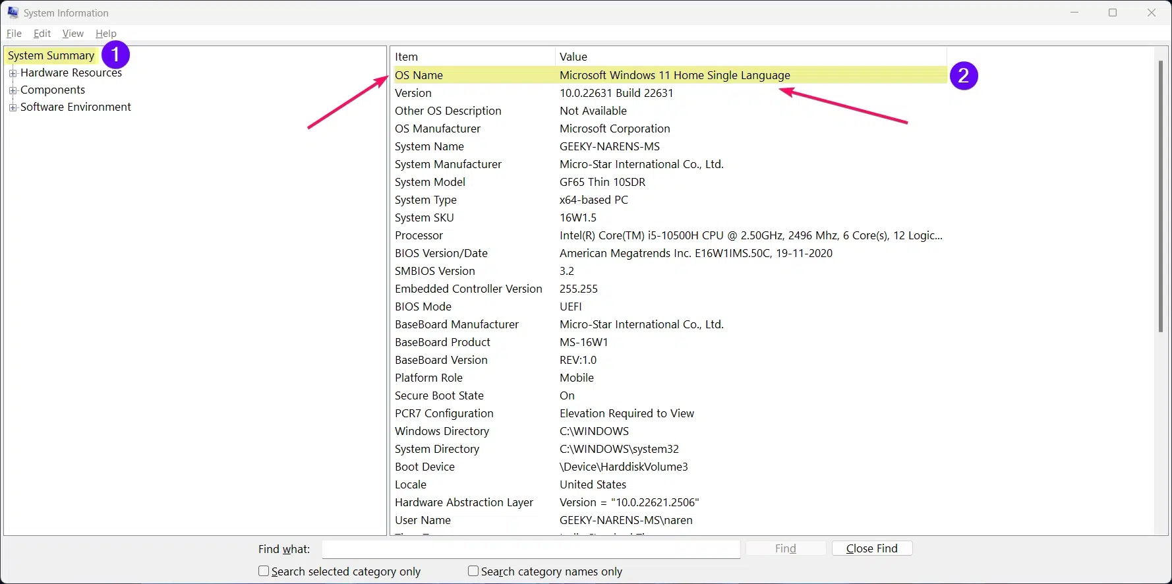Click the value Elevation Required to View

pos(627,413)
